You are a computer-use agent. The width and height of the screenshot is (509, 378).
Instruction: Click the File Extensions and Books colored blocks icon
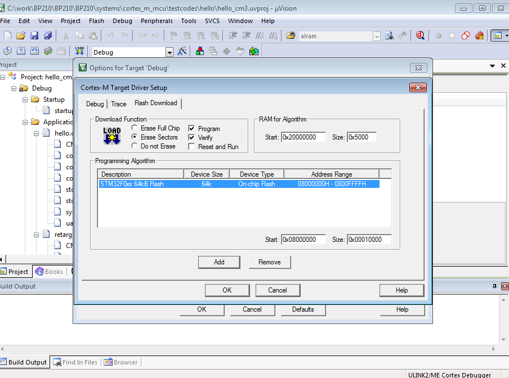[200, 51]
